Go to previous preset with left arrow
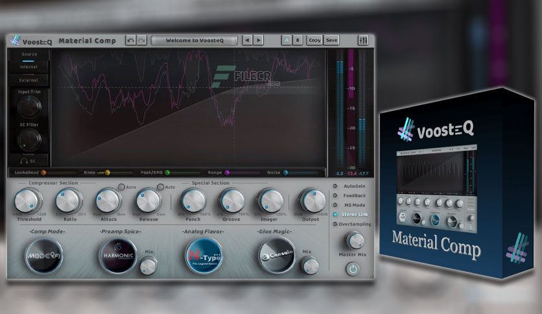542x314 pixels. coord(247,40)
